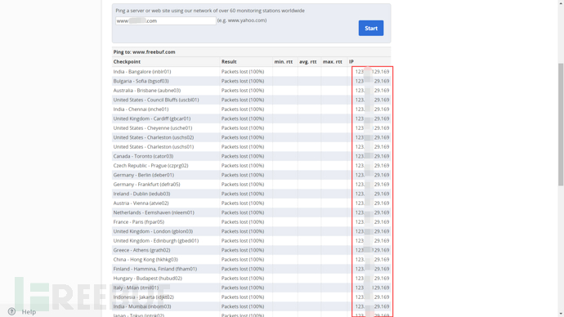
Task: Click Packets lost result for Bangalore
Action: (243, 72)
